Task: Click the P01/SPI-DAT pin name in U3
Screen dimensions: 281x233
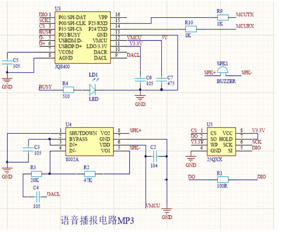Action: pyautogui.click(x=72, y=18)
